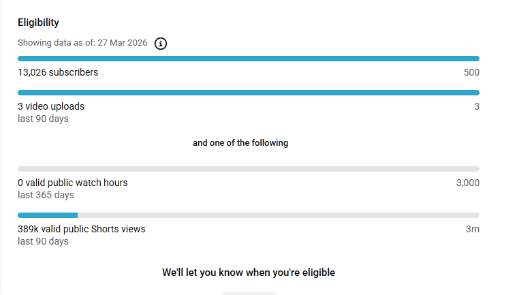Click the video uploads progress bar

pyautogui.click(x=249, y=93)
